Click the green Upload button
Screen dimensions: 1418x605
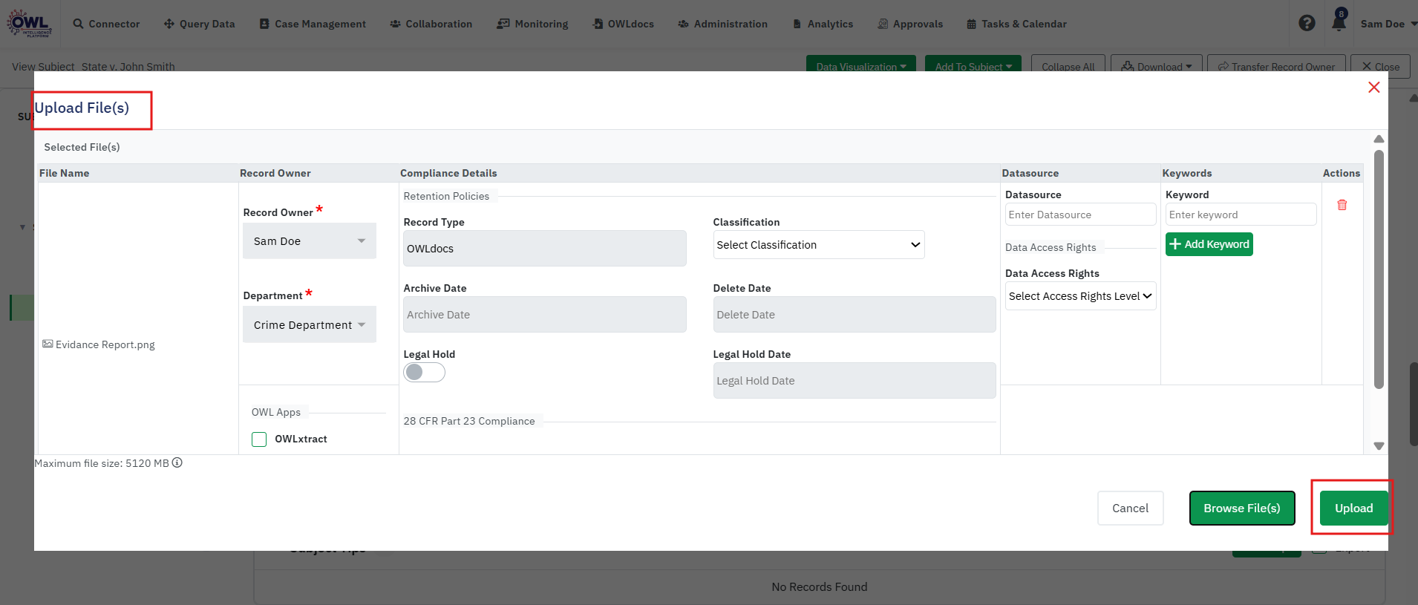tap(1353, 508)
